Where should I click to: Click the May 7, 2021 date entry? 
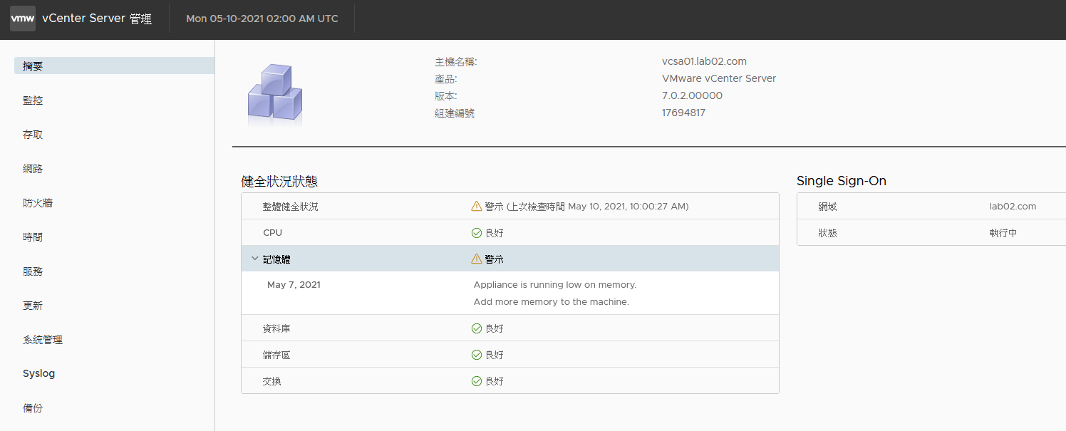pos(294,285)
